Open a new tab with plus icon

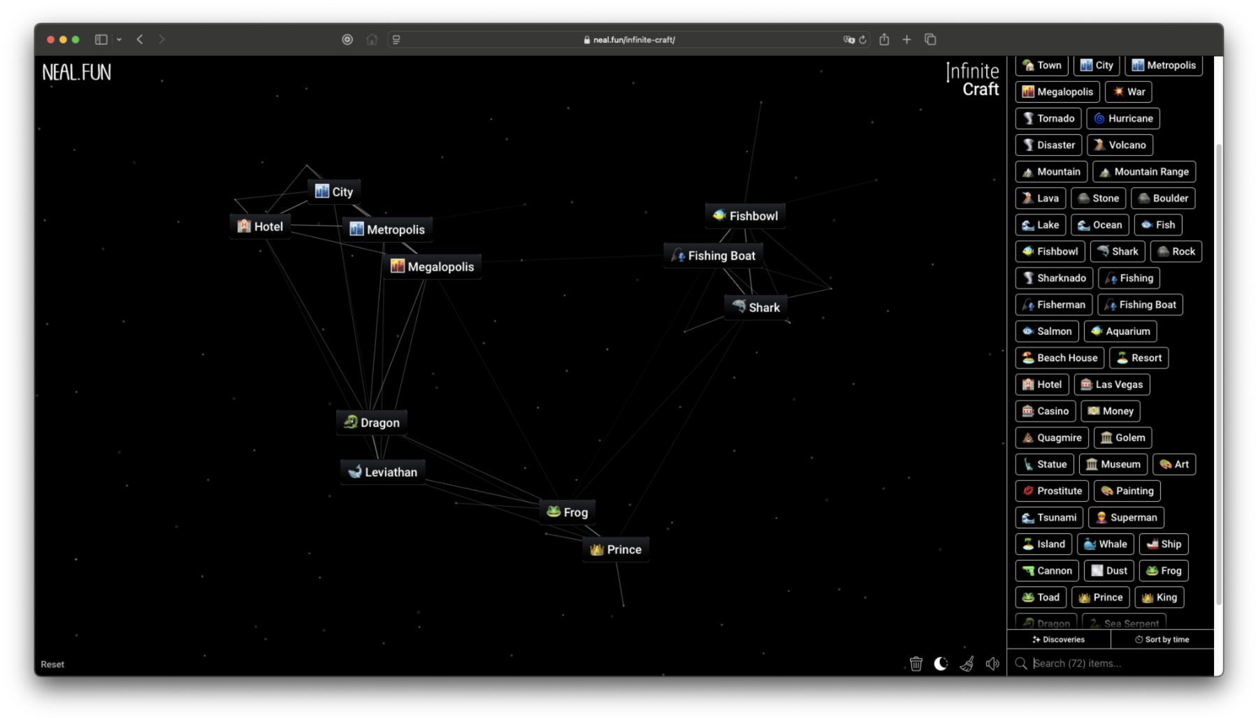click(x=906, y=40)
